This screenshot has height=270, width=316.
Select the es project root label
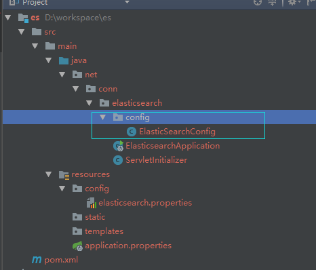click(x=35, y=18)
